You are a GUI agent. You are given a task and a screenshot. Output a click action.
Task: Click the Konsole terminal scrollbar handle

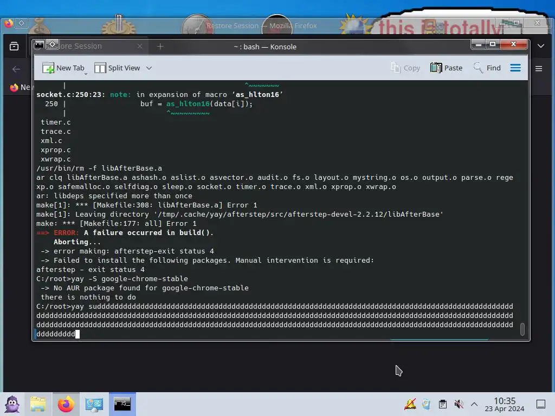point(522,329)
